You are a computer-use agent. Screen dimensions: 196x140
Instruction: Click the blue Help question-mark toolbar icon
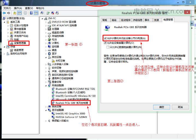click(31, 13)
